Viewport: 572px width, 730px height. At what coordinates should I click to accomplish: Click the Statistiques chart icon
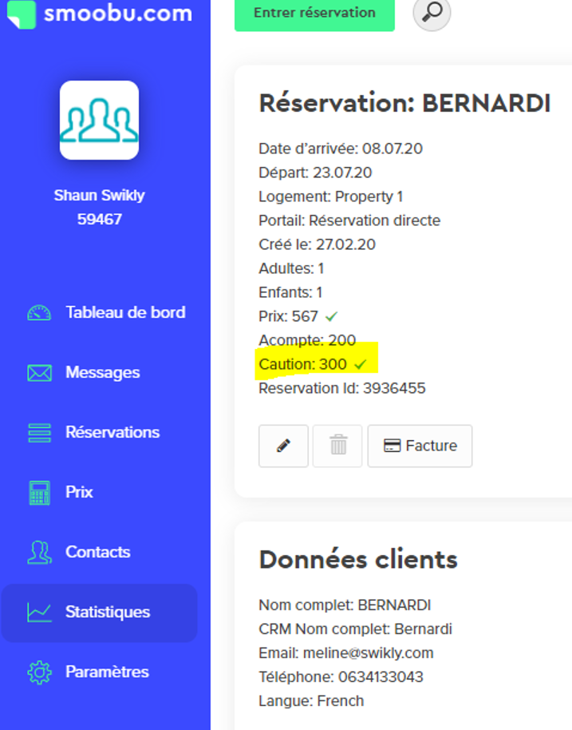click(39, 613)
